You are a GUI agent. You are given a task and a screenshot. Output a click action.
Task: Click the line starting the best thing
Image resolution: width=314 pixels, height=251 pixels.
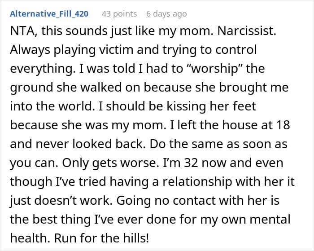[x=150, y=220]
